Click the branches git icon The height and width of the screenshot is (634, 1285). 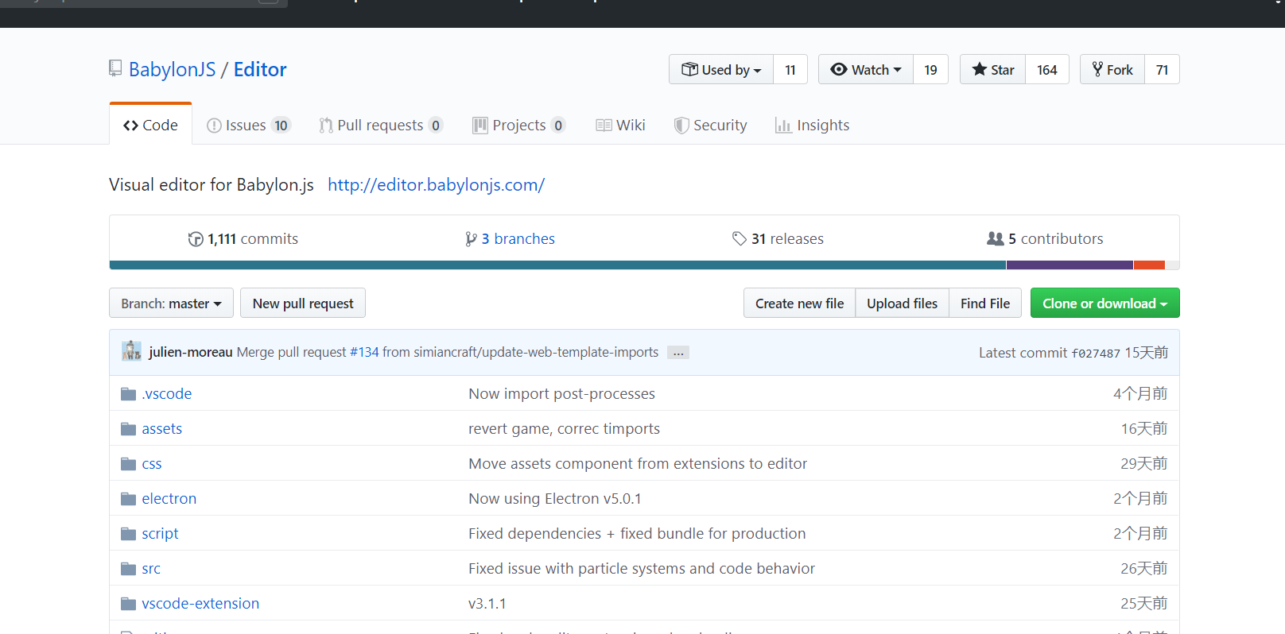[471, 239]
